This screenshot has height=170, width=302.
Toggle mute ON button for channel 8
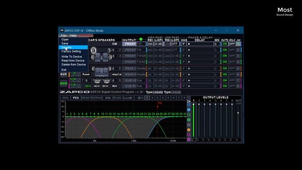[x=225, y=86]
